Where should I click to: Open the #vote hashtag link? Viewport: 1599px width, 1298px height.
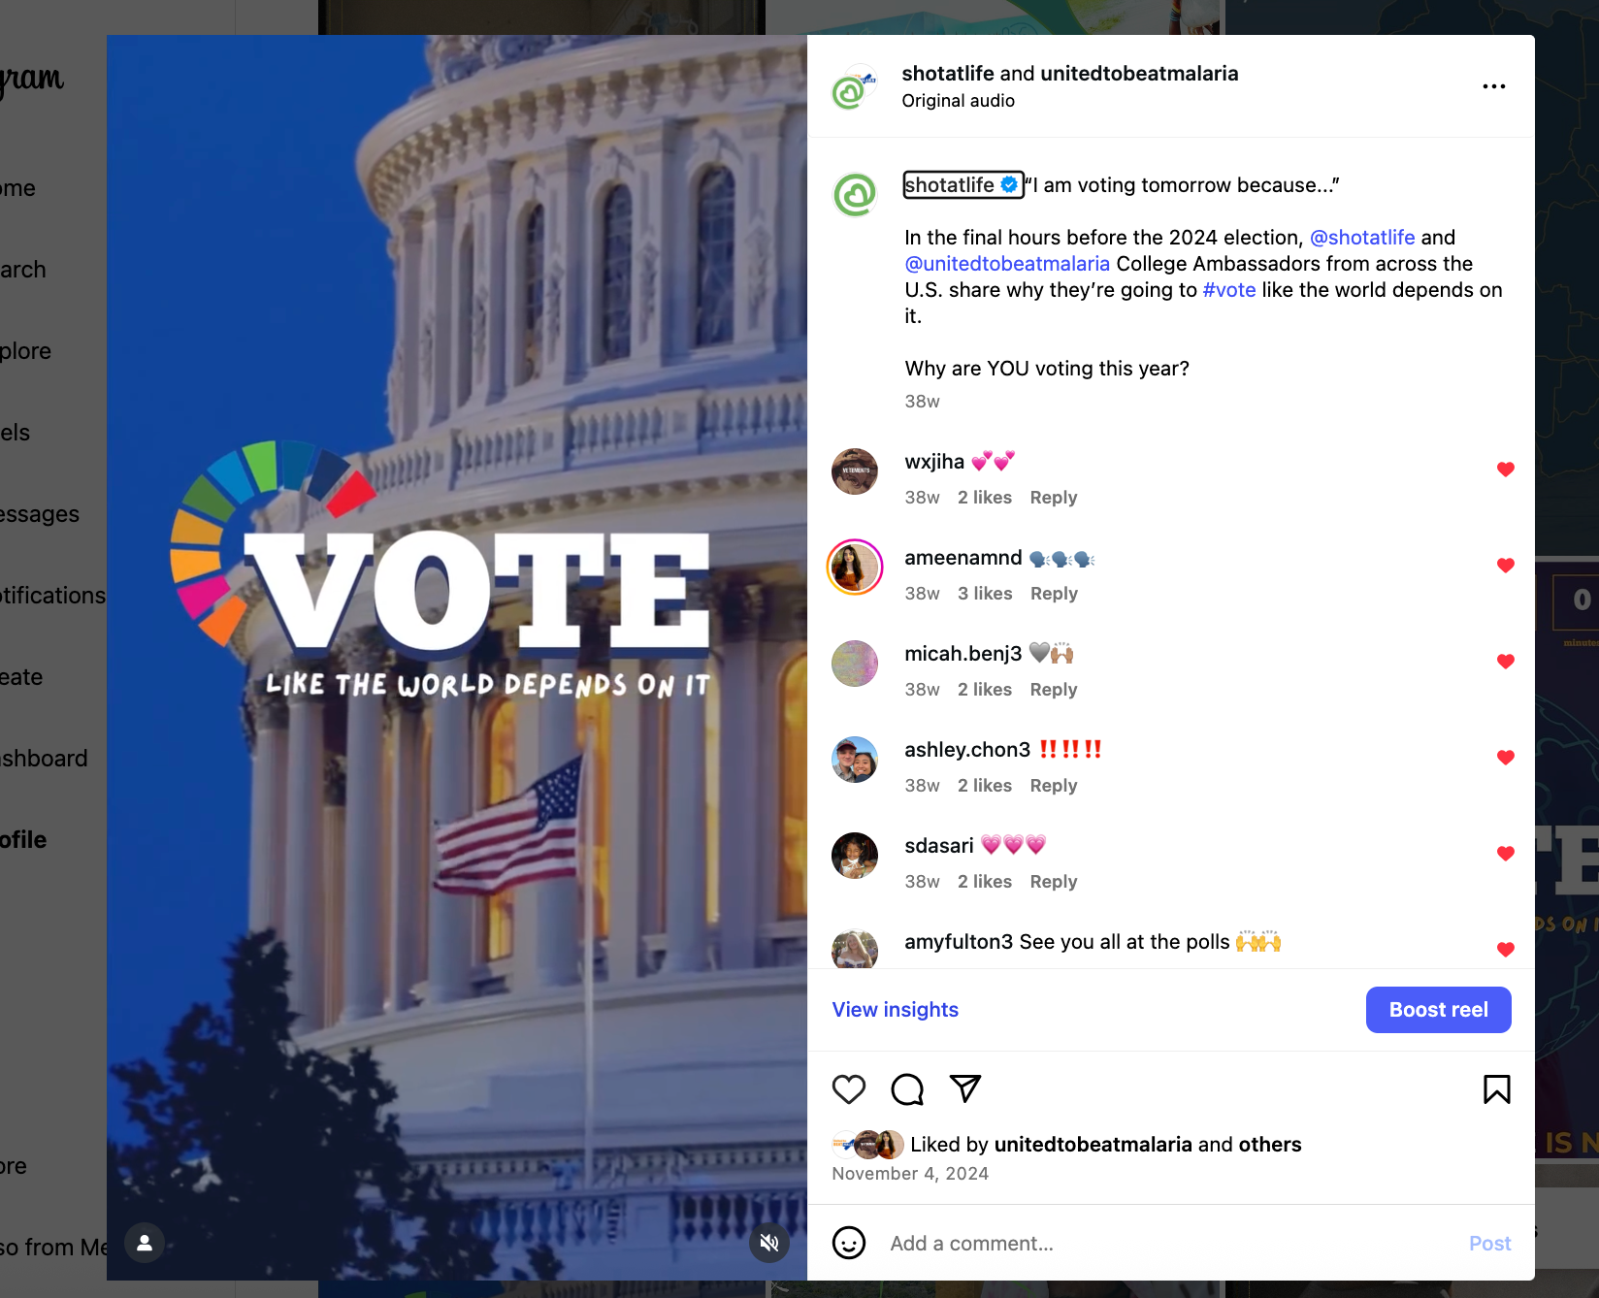click(x=1229, y=290)
